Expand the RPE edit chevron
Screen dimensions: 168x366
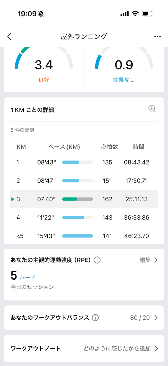point(156,260)
